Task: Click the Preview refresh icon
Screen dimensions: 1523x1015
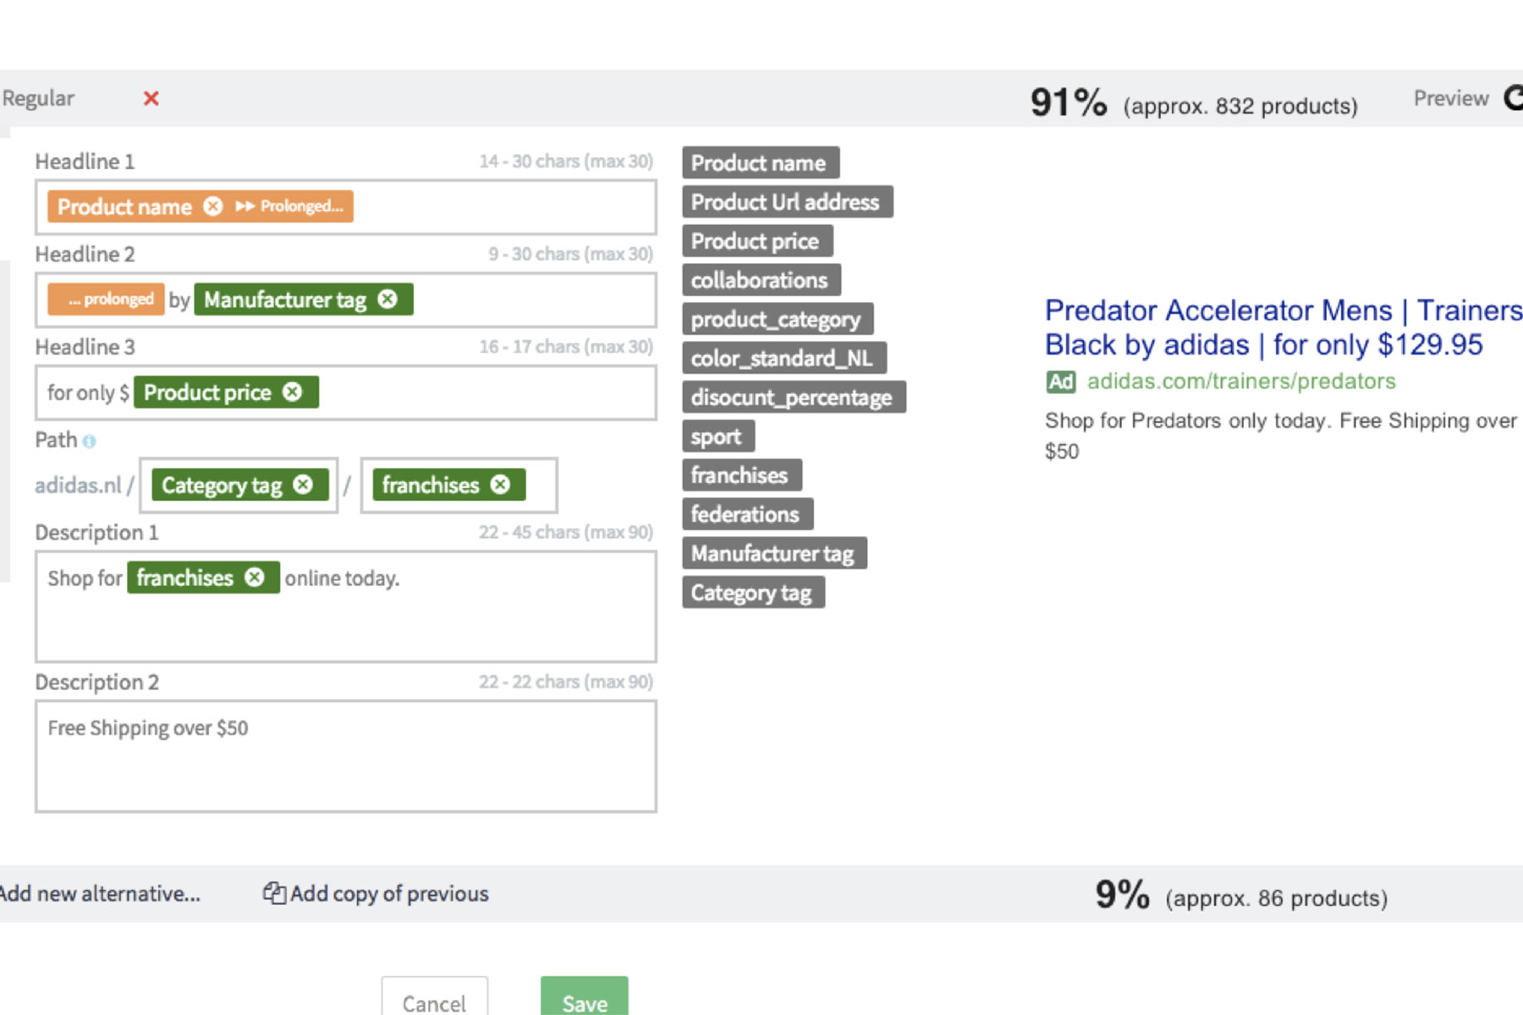Action: click(x=1515, y=98)
